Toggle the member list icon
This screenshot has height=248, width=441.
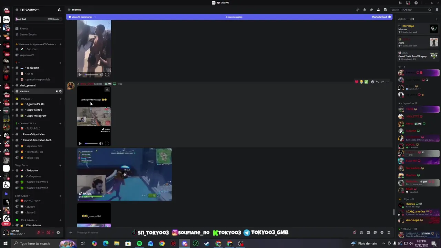[378, 10]
